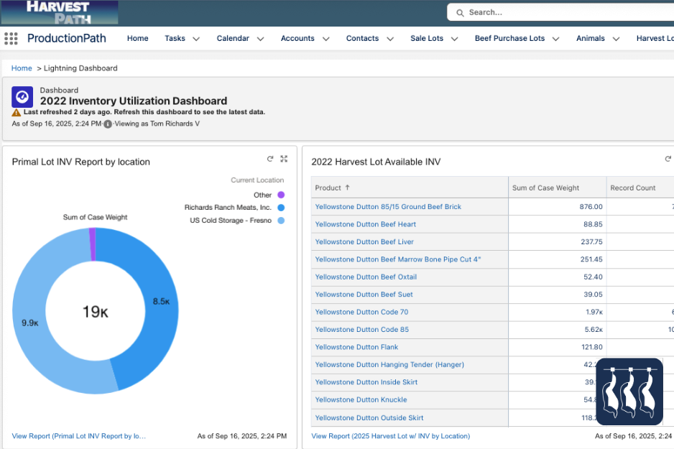674x449 pixels.
Task: Open Yellowstone Dutton 85/15 Ground Beef Brick
Action: pyautogui.click(x=388, y=207)
